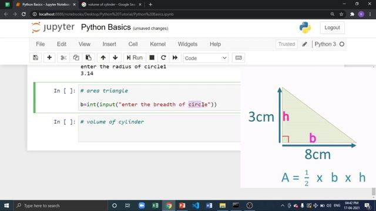Viewport: 376px width, 211px height.
Task: Move selected cell down arrow
Action: click(x=115, y=57)
